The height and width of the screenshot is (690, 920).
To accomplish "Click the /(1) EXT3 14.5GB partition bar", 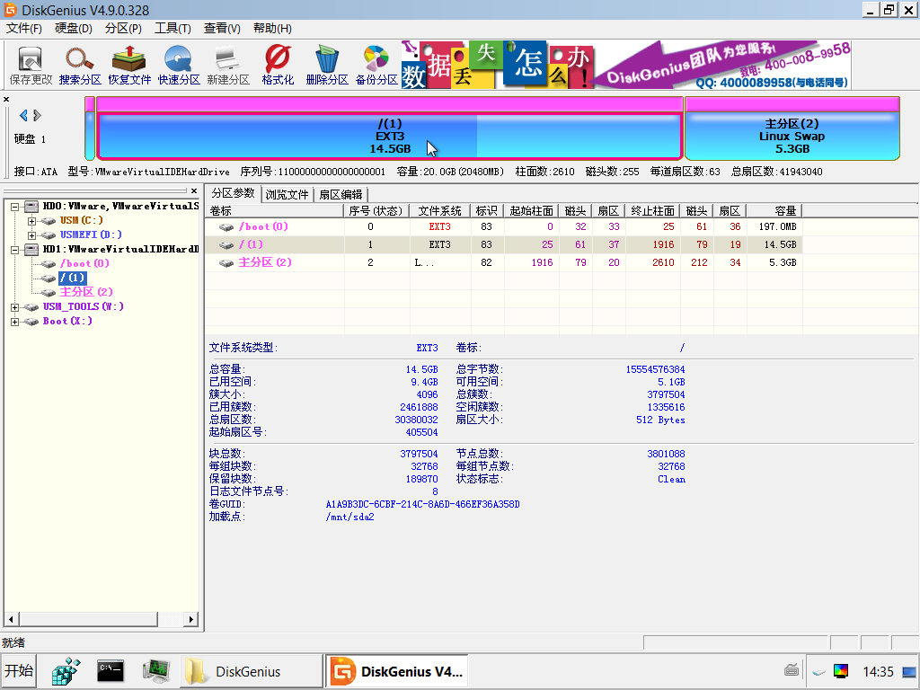I will [390, 136].
